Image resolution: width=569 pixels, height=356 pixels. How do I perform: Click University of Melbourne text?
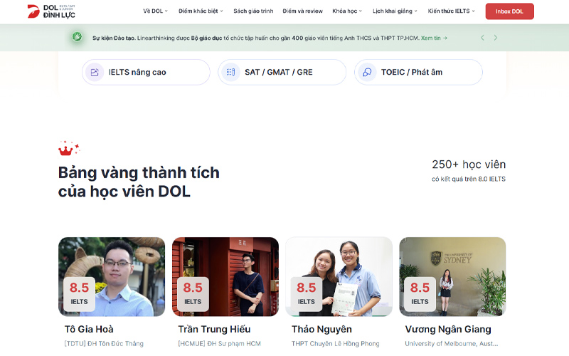click(x=452, y=344)
